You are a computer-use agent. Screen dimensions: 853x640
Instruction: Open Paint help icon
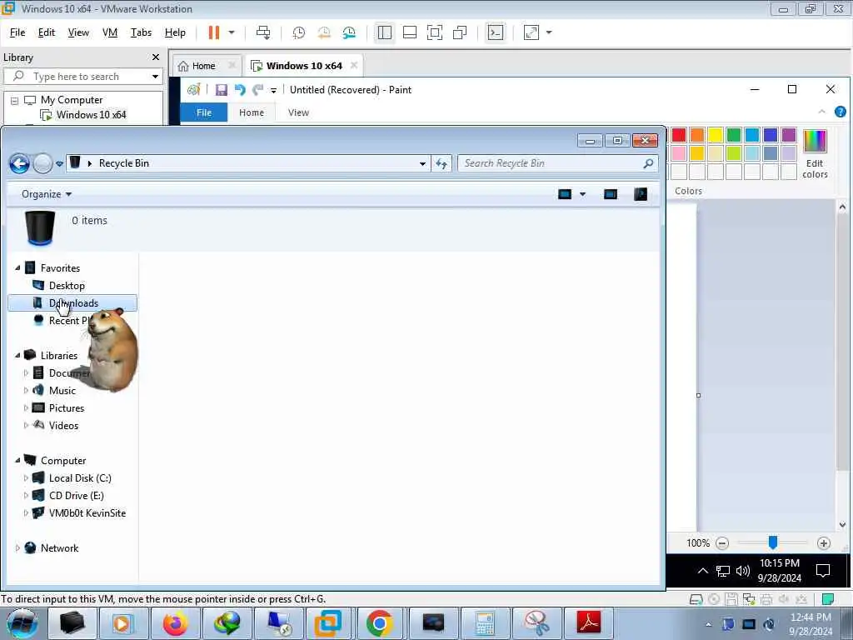click(841, 112)
